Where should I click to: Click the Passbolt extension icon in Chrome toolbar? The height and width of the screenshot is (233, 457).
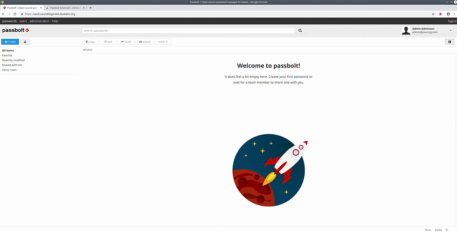tap(440, 14)
